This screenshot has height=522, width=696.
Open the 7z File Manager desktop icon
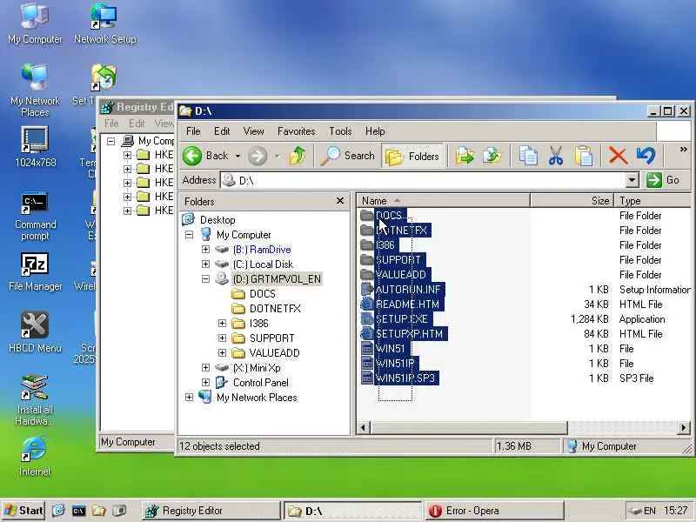[35, 272]
